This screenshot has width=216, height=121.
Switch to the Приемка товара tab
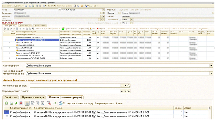tap(40, 26)
